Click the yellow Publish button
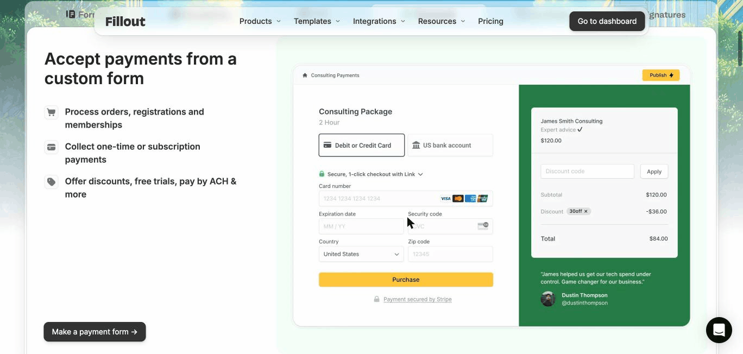 pyautogui.click(x=660, y=75)
